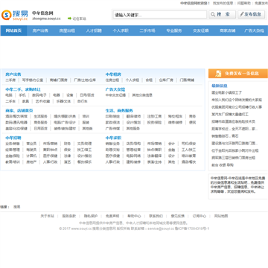Screen dimensions: 268x268
Task: Open 会计 under 中牟求职
Action: click(x=171, y=144)
